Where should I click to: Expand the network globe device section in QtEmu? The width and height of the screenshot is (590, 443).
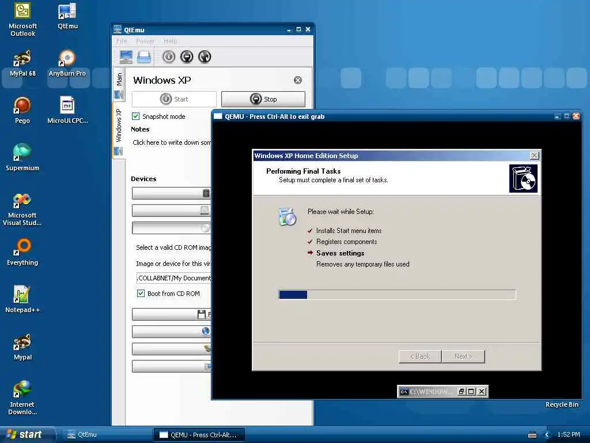click(171, 332)
